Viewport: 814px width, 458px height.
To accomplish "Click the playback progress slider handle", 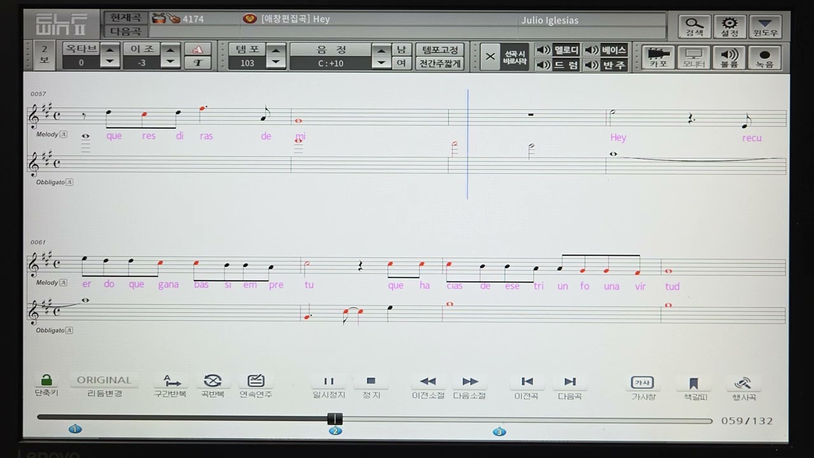I will tap(335, 419).
